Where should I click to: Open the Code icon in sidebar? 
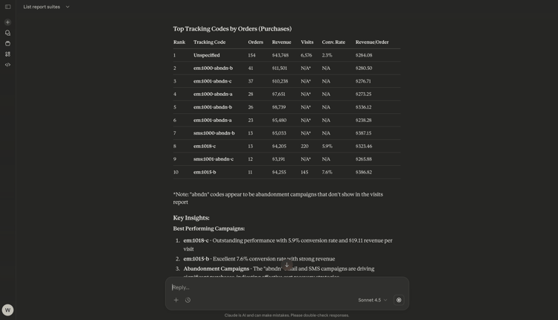pyautogui.click(x=7, y=65)
